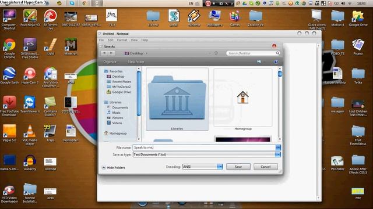Select Homegroup in navigation pane
This screenshot has width=373, height=209.
pos(115,134)
